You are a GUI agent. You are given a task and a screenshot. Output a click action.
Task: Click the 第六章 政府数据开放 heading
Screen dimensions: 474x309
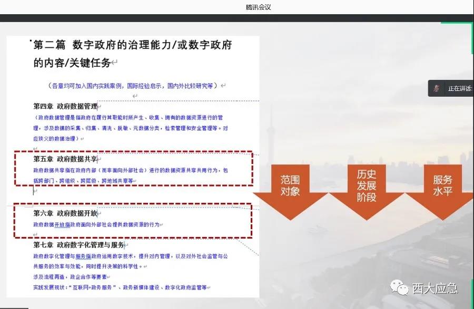click(x=65, y=213)
